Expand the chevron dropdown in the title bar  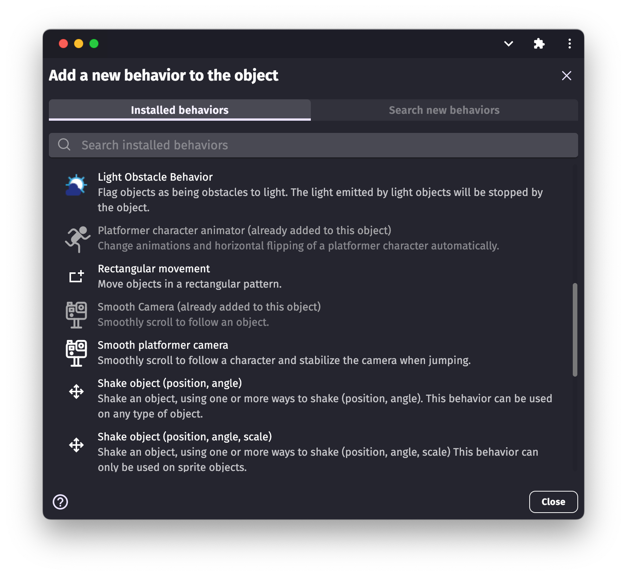click(508, 44)
